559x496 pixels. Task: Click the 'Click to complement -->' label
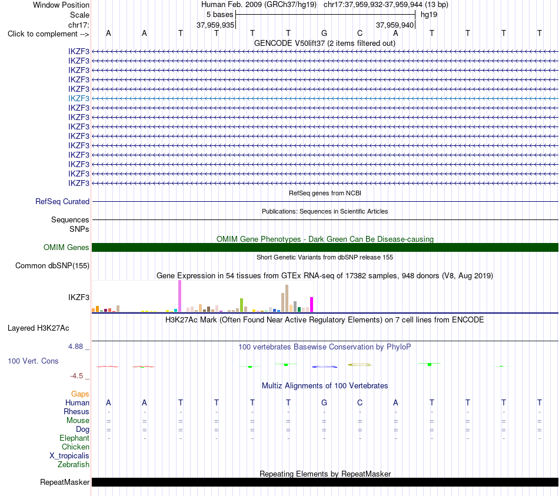[x=48, y=34]
